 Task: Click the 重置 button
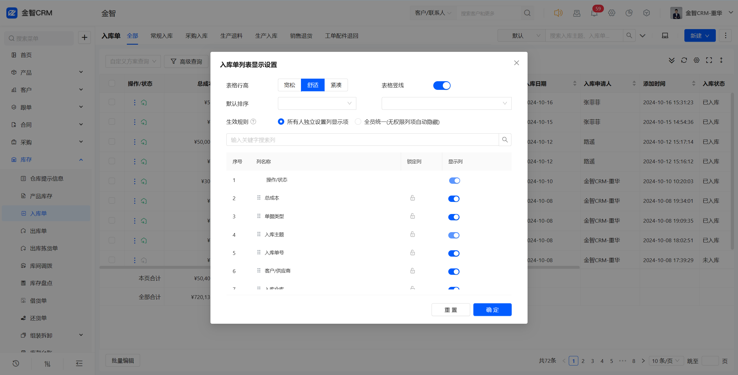coord(451,310)
